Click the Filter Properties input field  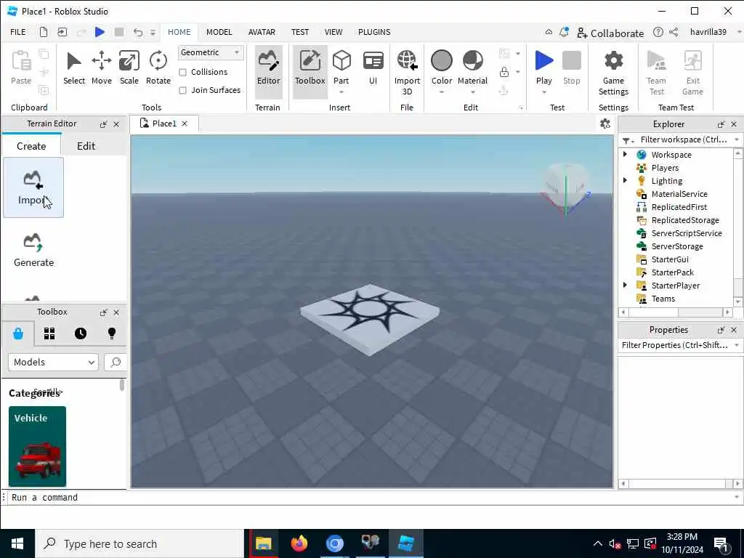click(675, 345)
